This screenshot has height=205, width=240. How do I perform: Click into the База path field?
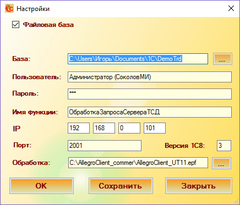click(138, 59)
